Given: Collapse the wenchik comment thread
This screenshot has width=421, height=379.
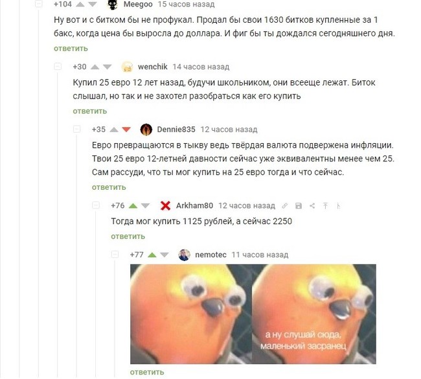Looking at the screenshot, I should coord(58,66).
